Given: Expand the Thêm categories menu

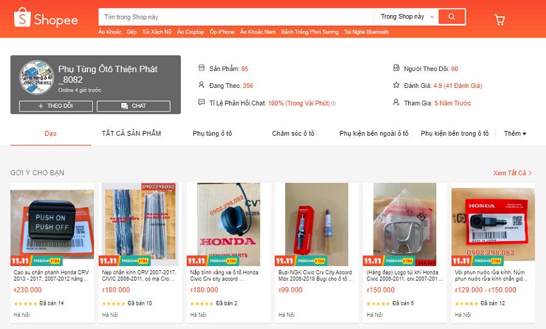Looking at the screenshot, I should coord(514,133).
